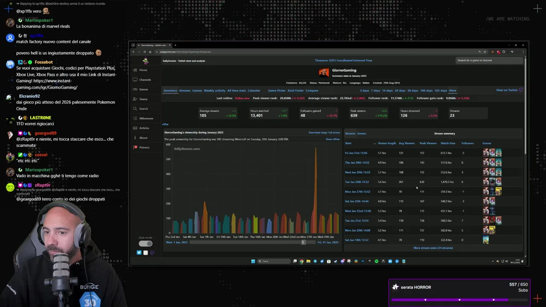Screen dimensions: 546x307
Task: Select the 7 days range
Action: click(x=375, y=90)
